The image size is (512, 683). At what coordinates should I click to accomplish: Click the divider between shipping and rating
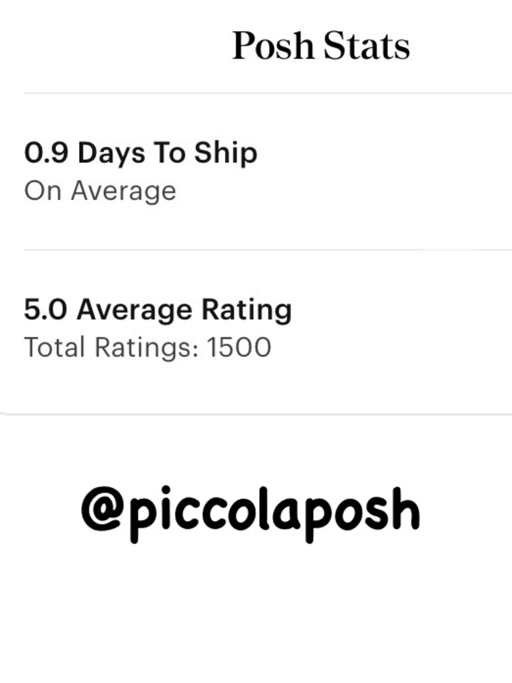(266, 250)
